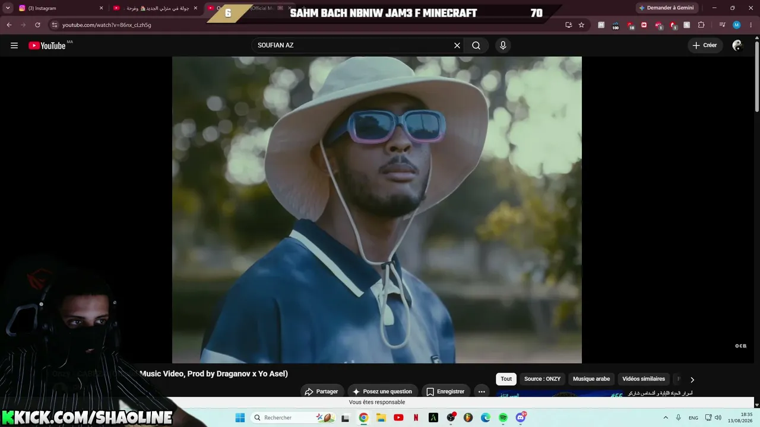Launch the YouTube app on taskbar
The height and width of the screenshot is (427, 760).
pos(398,418)
